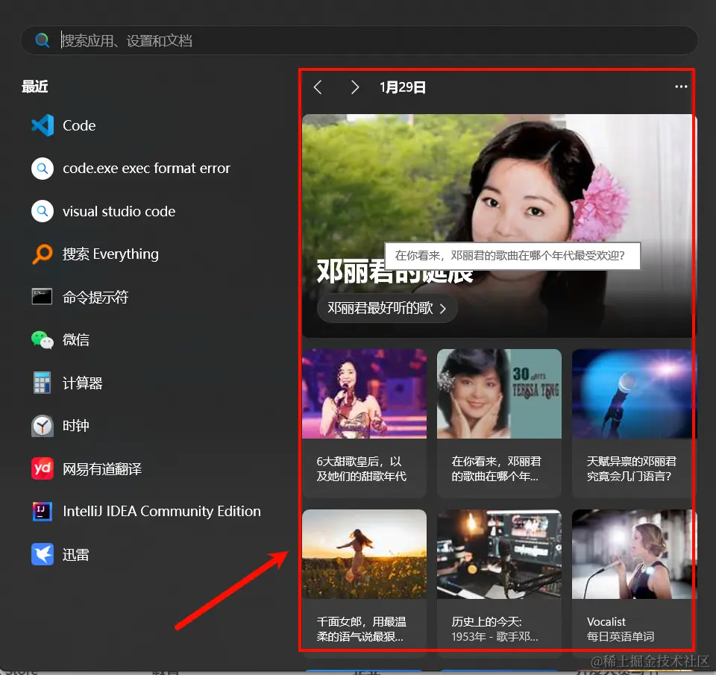Click the search magnifier icon

point(42,40)
